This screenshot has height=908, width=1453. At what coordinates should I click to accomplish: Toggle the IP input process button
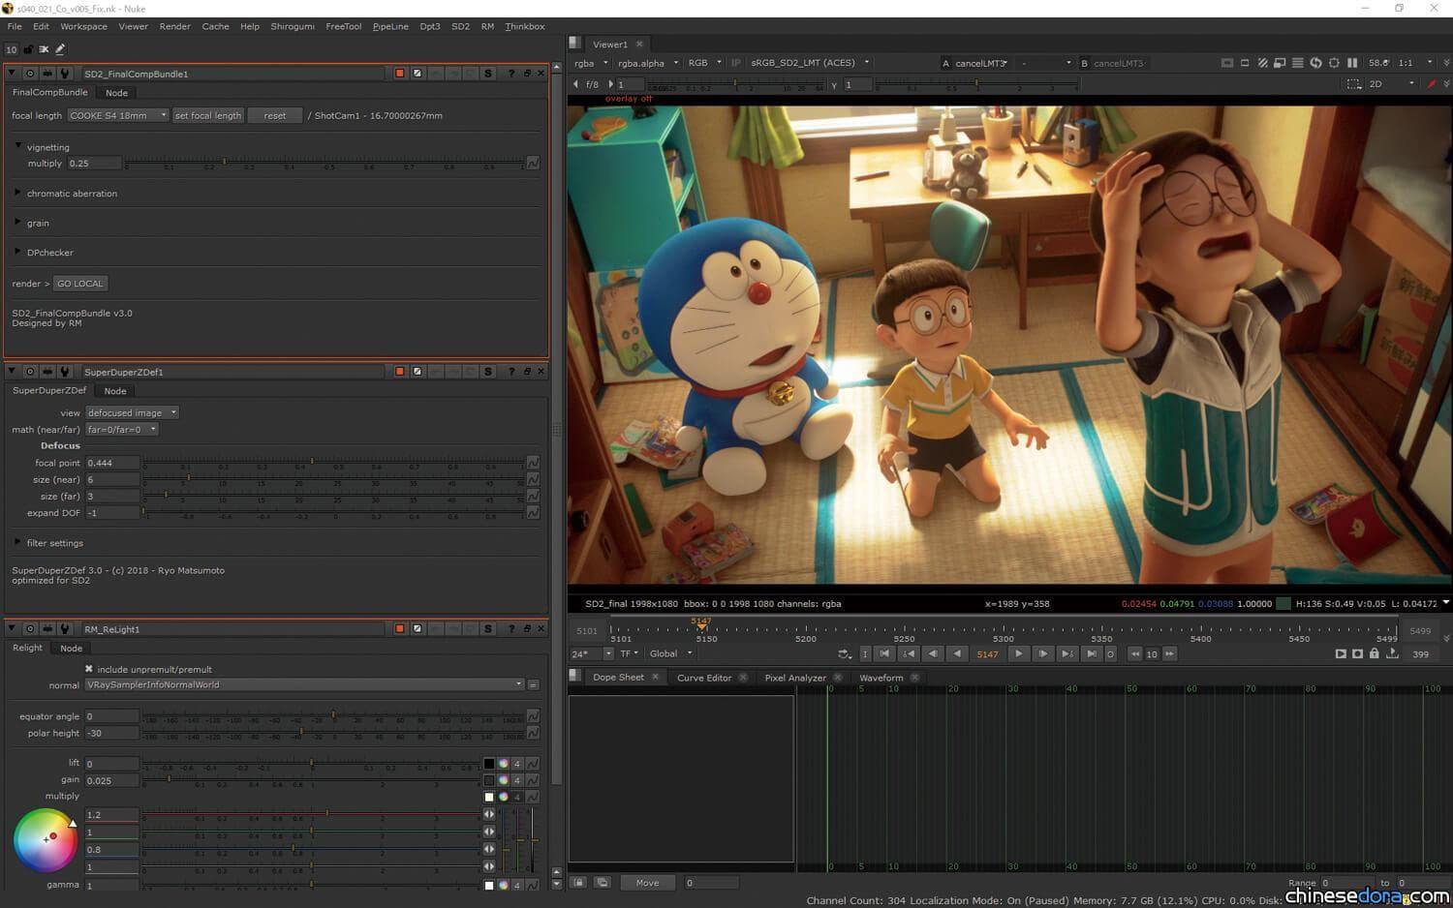point(735,63)
